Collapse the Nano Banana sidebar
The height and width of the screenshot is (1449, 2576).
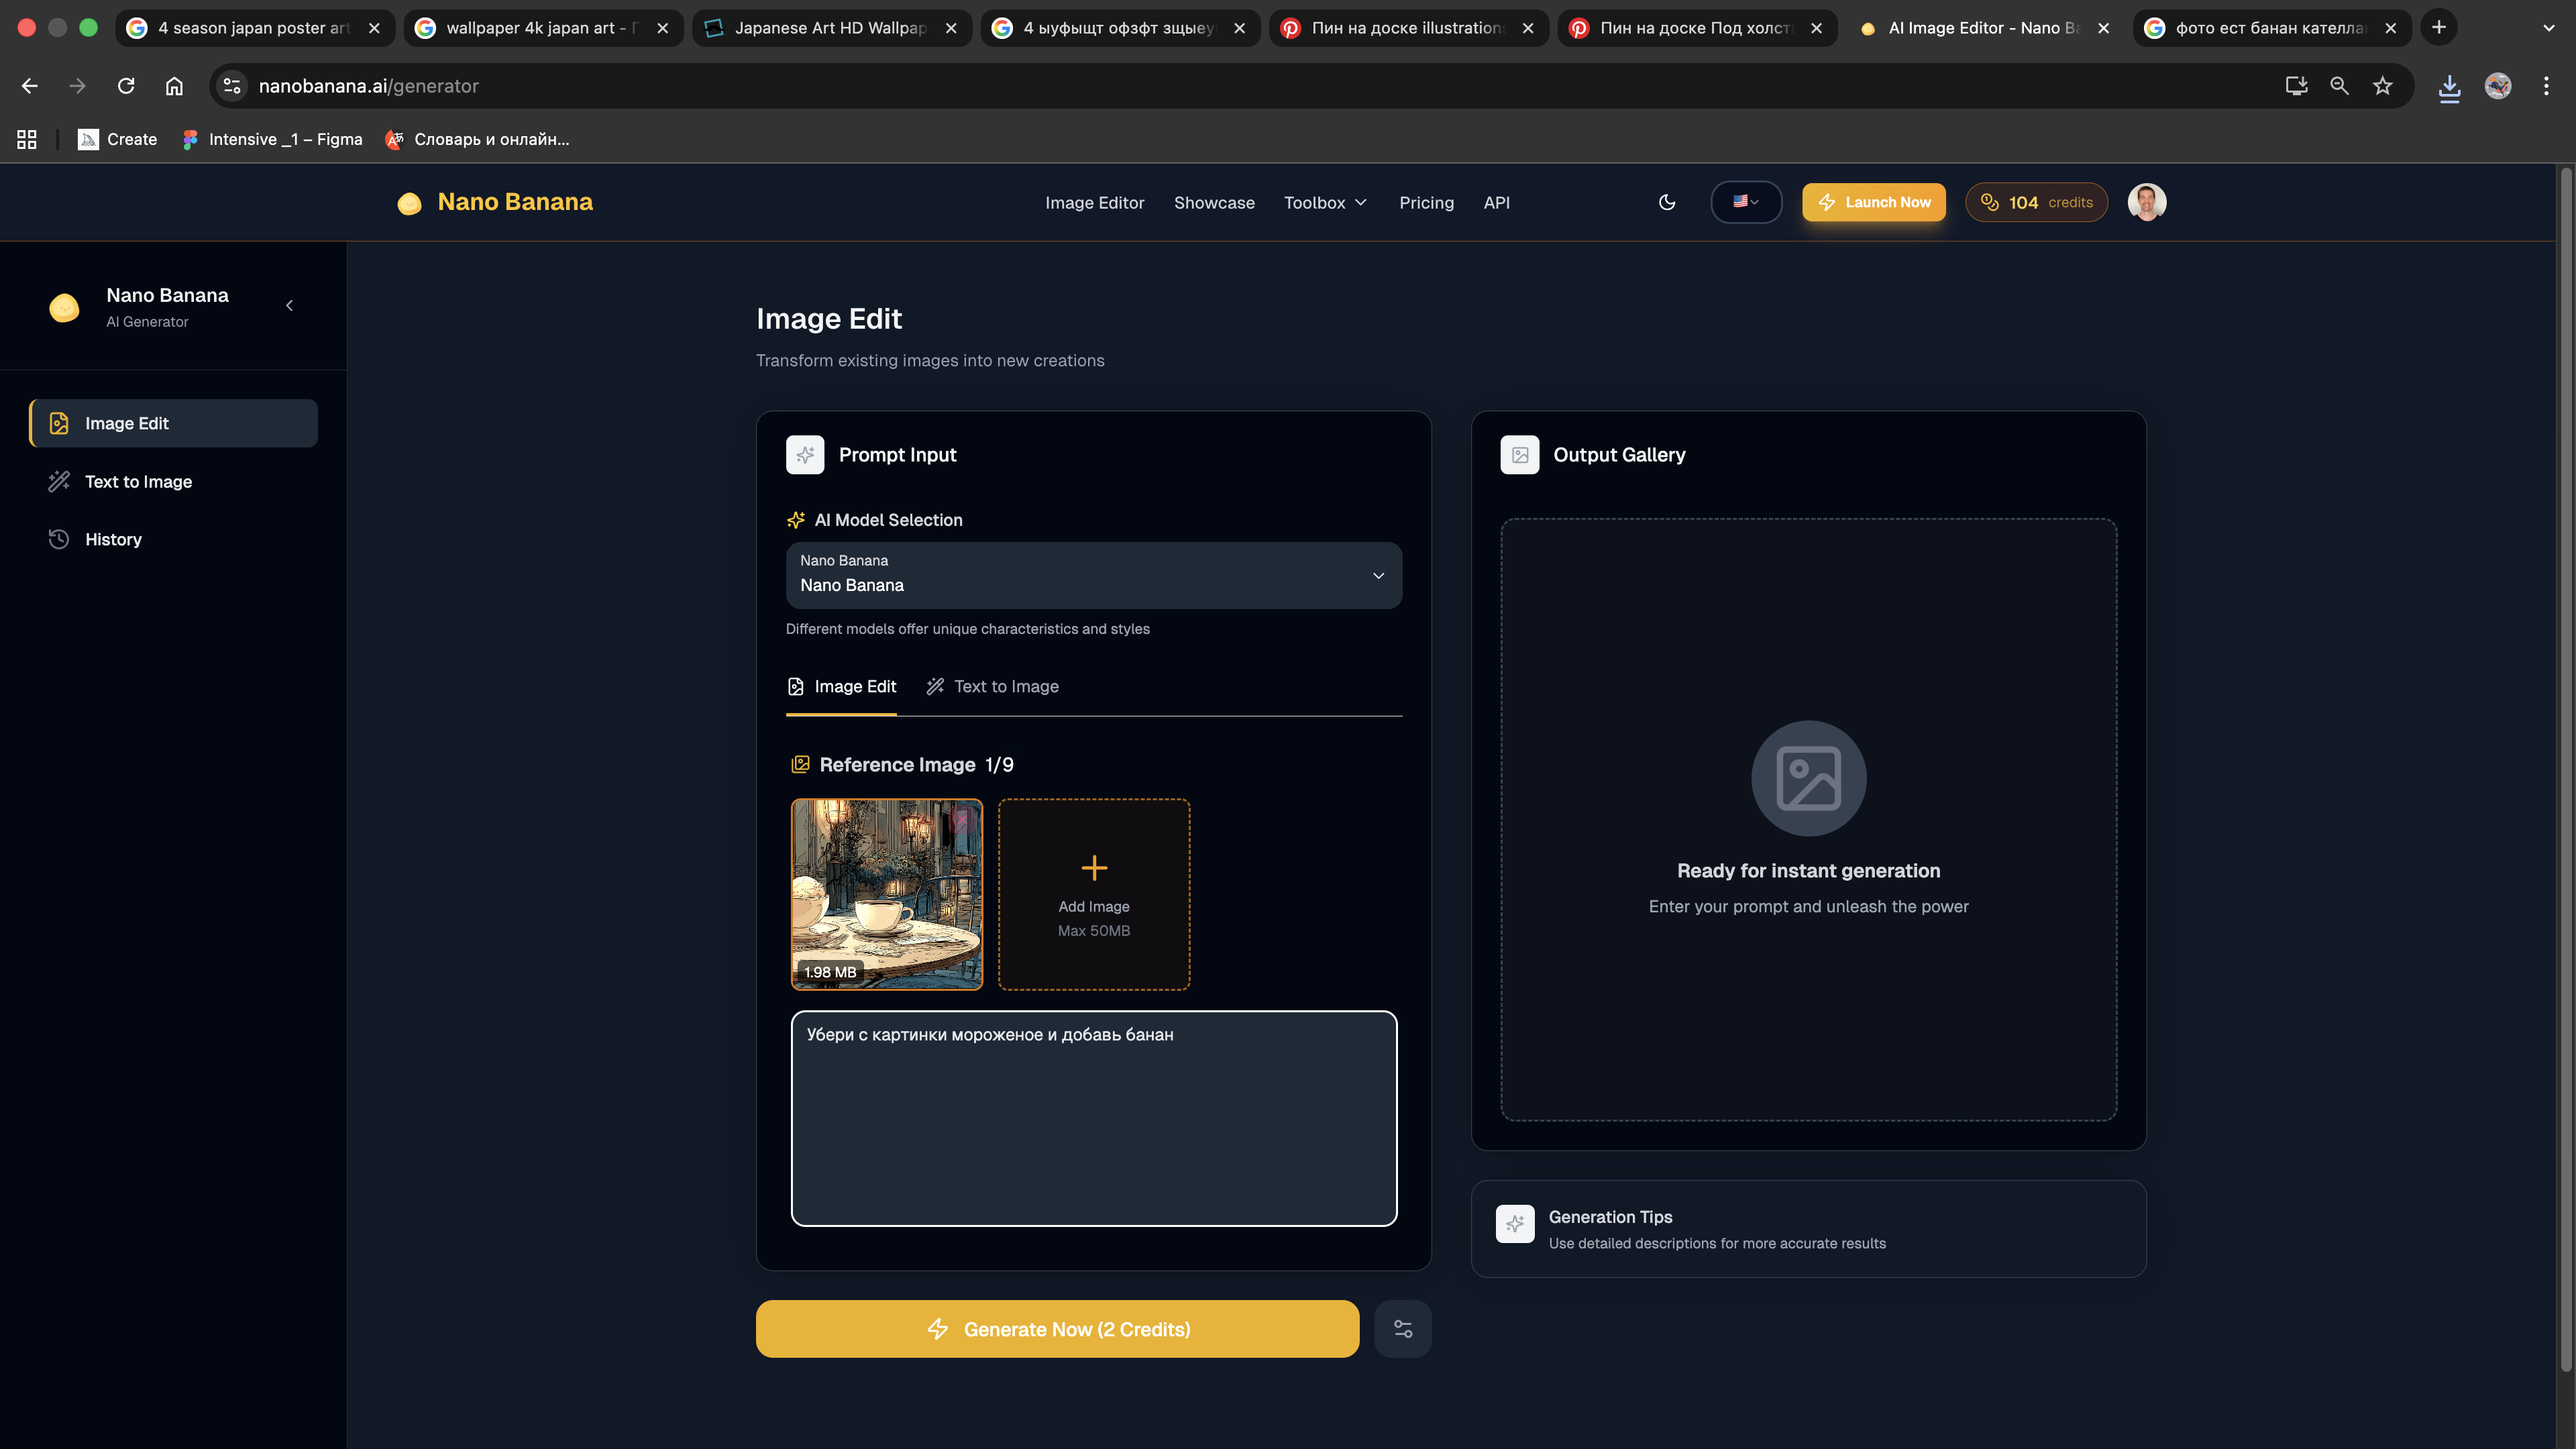pyautogui.click(x=289, y=306)
